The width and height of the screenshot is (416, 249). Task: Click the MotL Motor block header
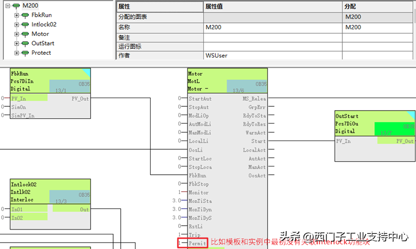coord(227,81)
